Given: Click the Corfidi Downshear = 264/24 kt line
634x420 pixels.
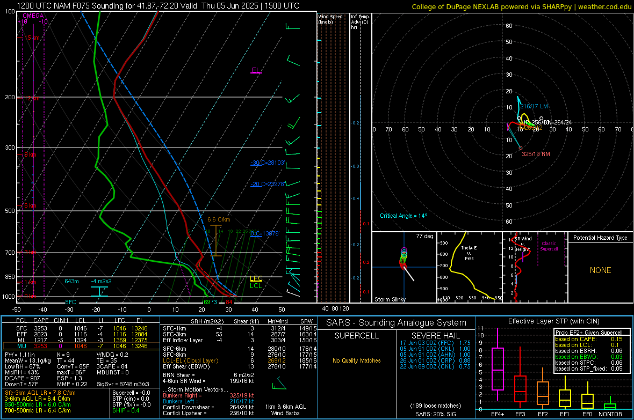Looking at the screenshot, I should [x=208, y=407].
